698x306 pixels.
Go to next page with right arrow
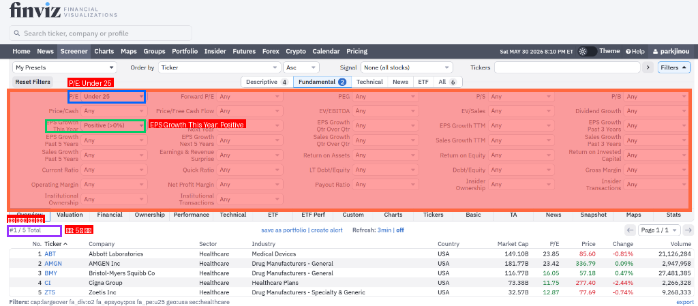688,230
